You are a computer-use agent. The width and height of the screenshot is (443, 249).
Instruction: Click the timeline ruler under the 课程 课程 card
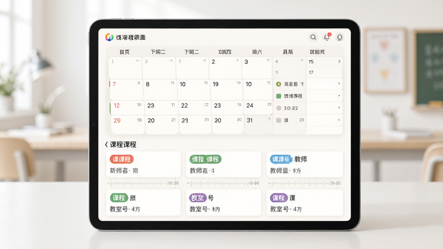click(x=223, y=183)
